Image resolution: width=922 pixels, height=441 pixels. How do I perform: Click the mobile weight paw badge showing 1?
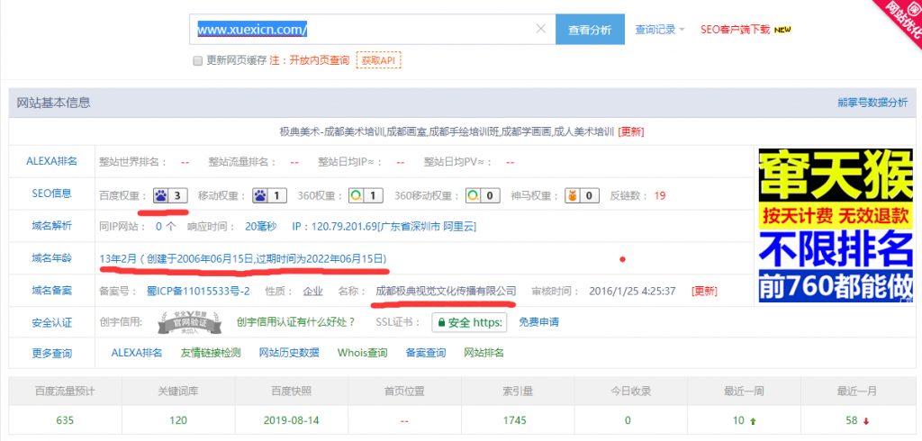click(270, 195)
